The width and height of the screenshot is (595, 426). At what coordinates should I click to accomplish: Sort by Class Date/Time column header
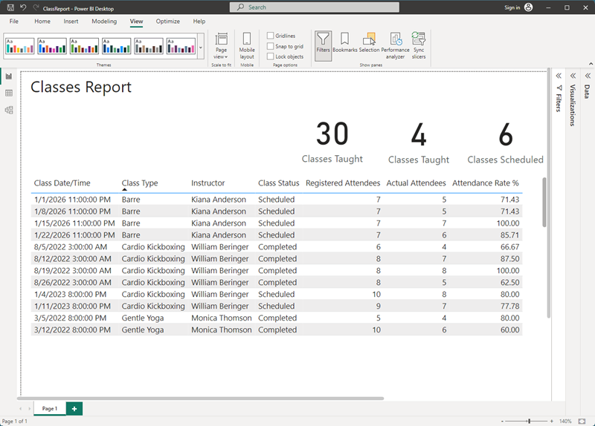point(62,183)
